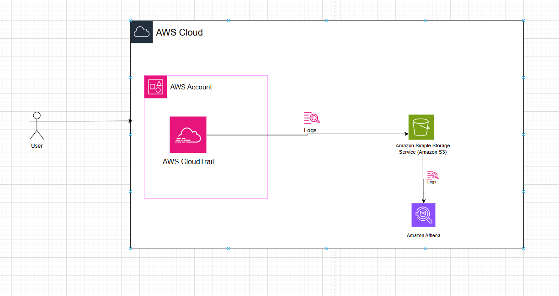Click the "AWS Account" label

point(191,87)
